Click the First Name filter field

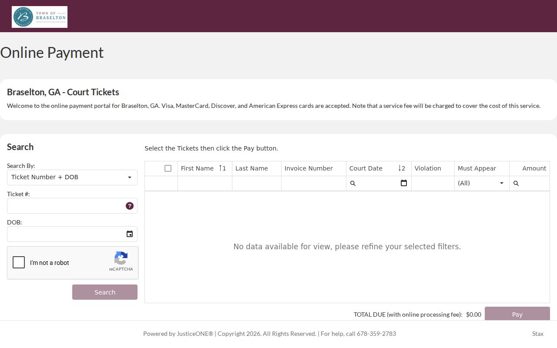pos(205,183)
